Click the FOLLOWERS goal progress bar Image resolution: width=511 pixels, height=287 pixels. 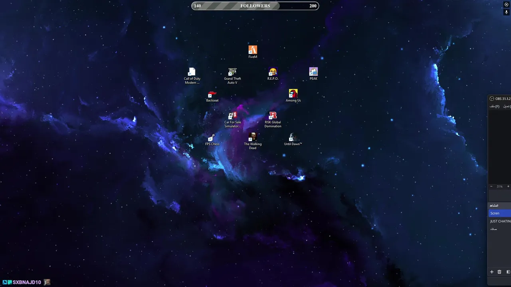tap(255, 6)
